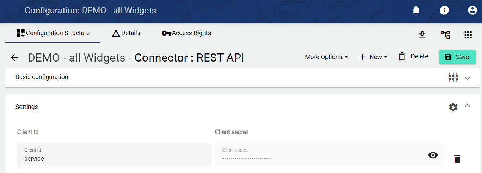Select the Configuration Structure tab

[53, 33]
